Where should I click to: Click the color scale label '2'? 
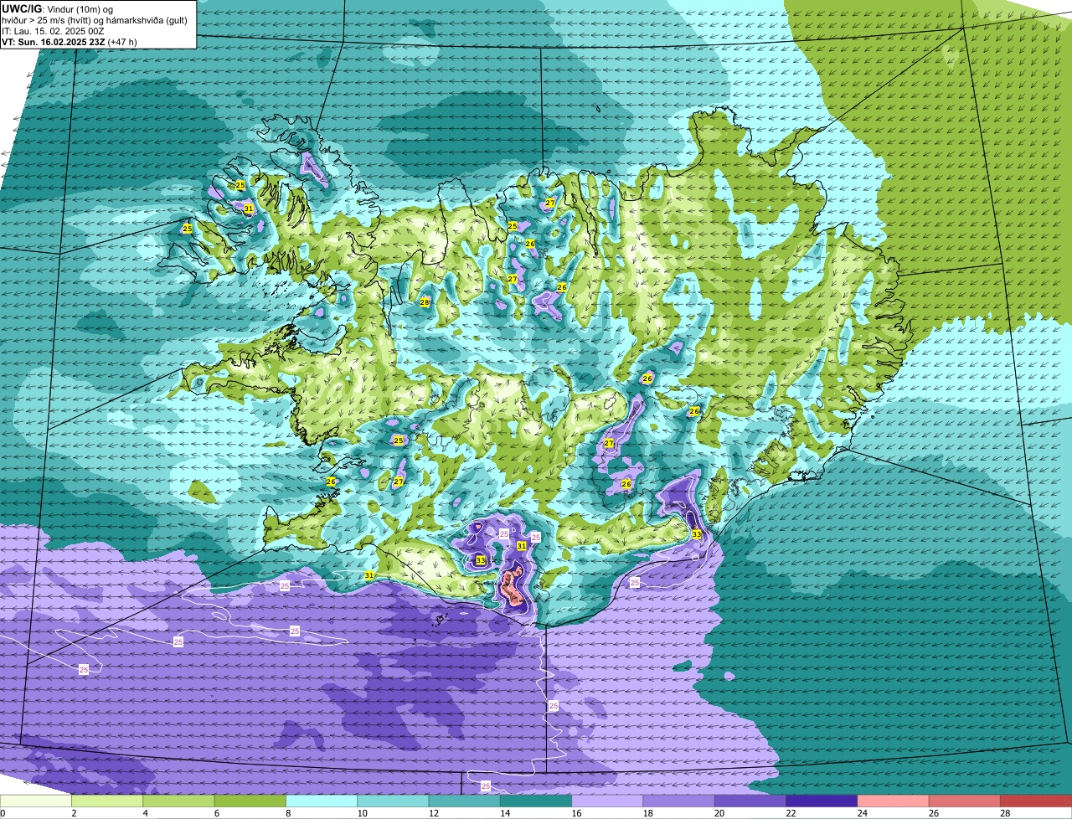pyautogui.click(x=74, y=813)
